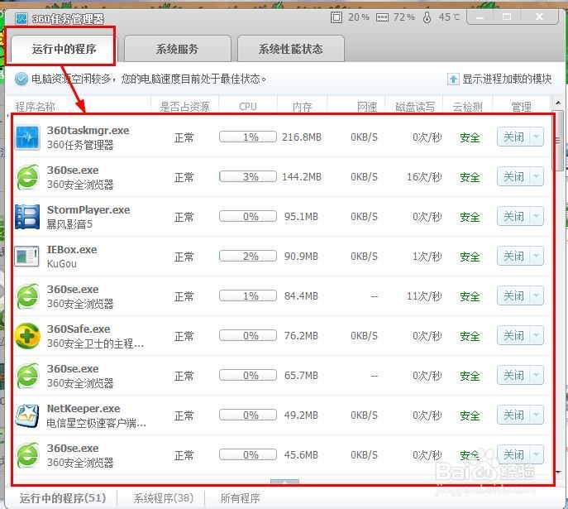The height and width of the screenshot is (509, 568).
Task: Open 关闭 dropdown arrow for 65.7MB 360se.exe
Action: (x=537, y=375)
